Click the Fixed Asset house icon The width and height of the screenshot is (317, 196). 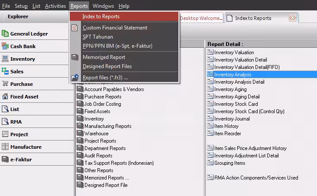(5, 96)
